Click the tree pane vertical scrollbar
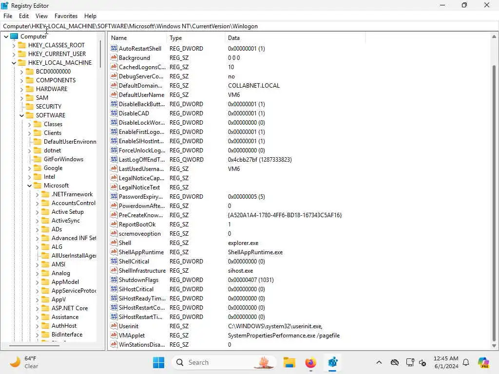499x374 pixels. pyautogui.click(x=100, y=54)
